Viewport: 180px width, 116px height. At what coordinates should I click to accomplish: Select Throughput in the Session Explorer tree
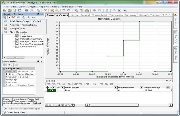26,36
